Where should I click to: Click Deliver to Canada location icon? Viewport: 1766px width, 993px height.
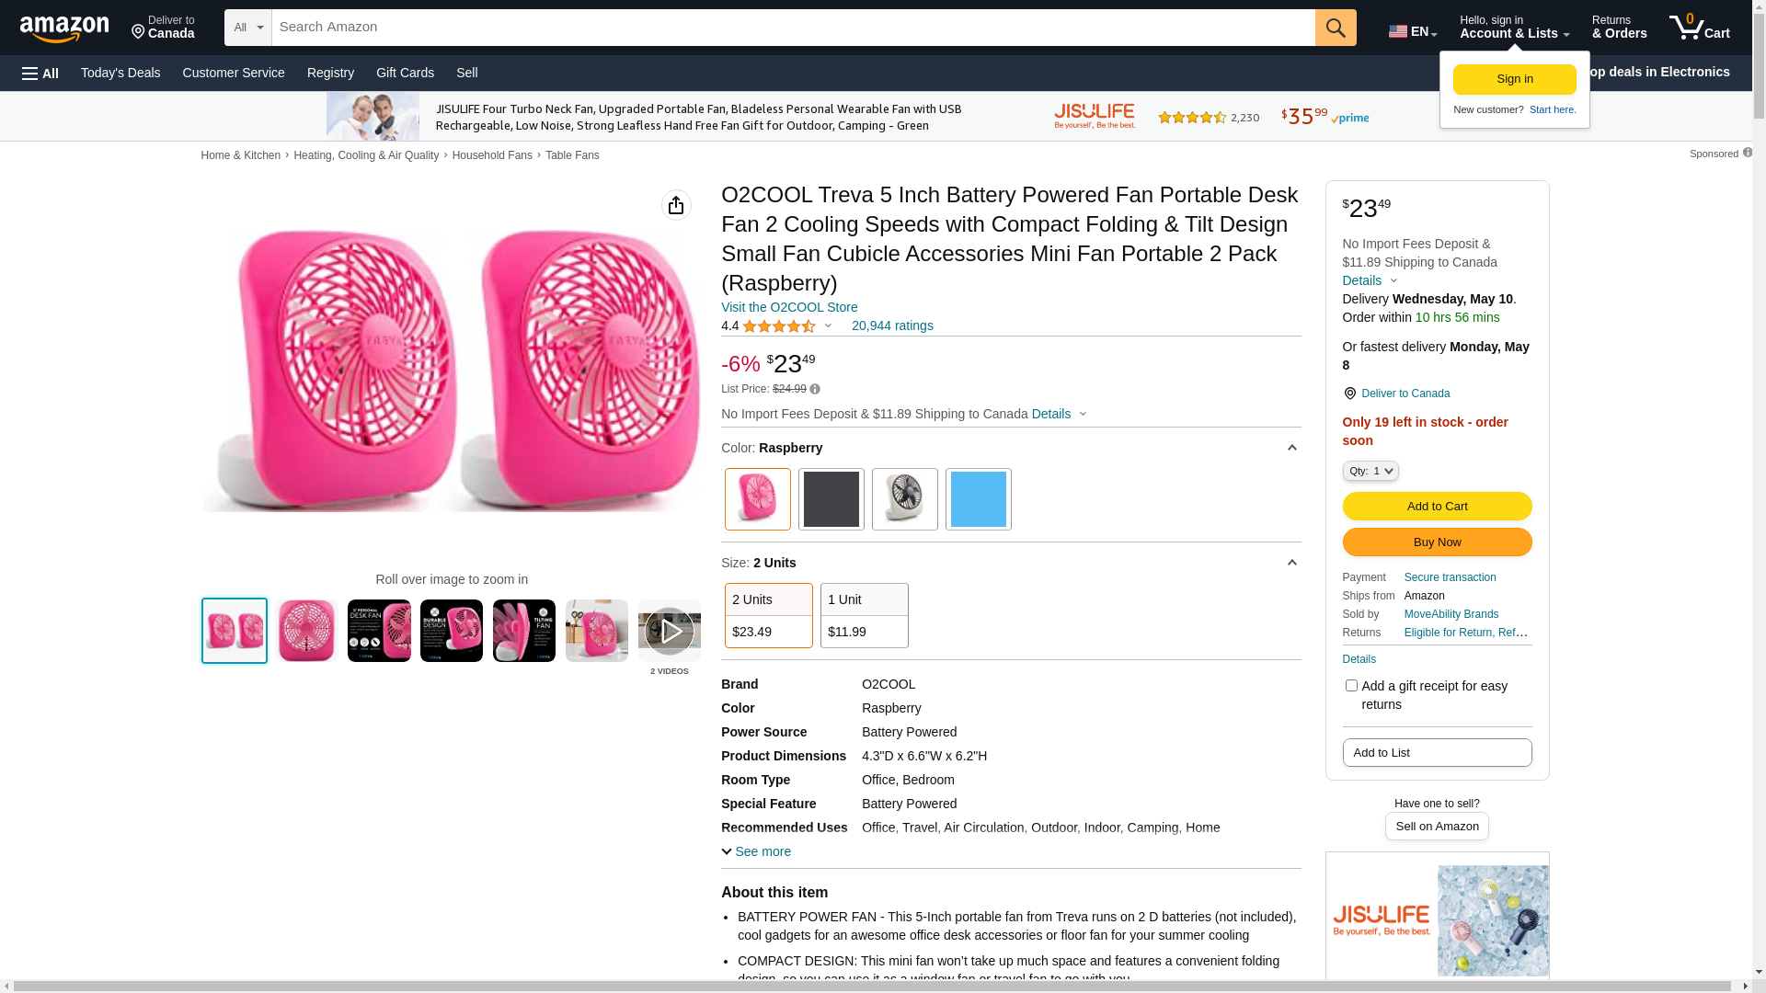pos(1349,394)
